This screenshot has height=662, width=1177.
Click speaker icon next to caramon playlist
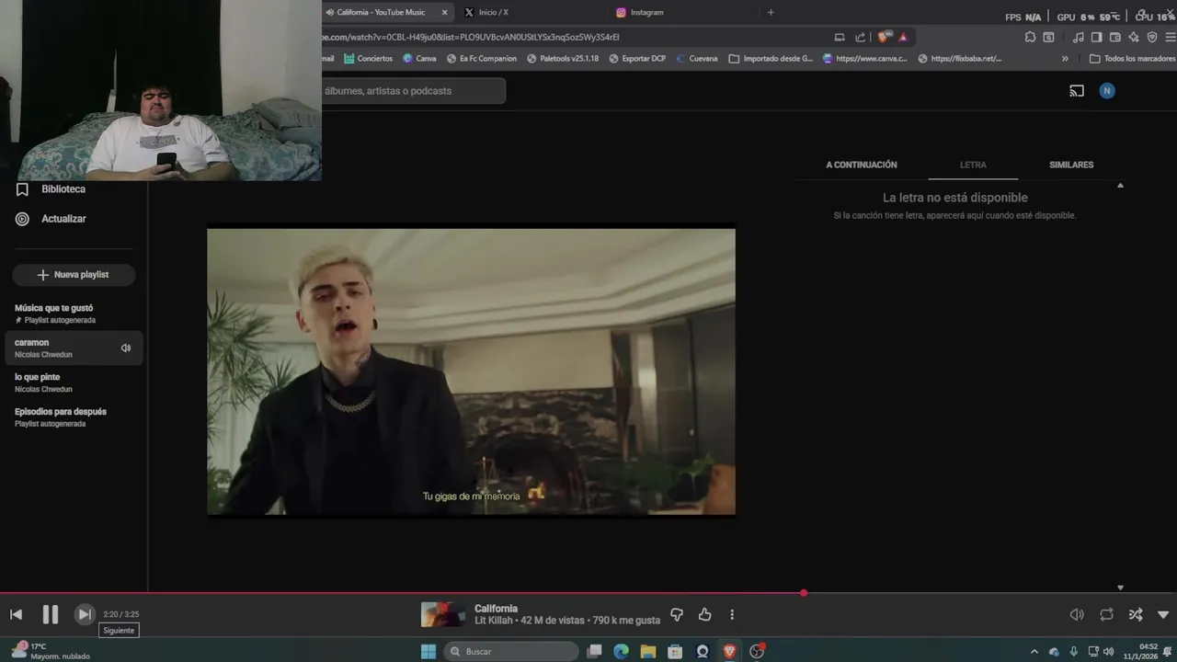[126, 348]
